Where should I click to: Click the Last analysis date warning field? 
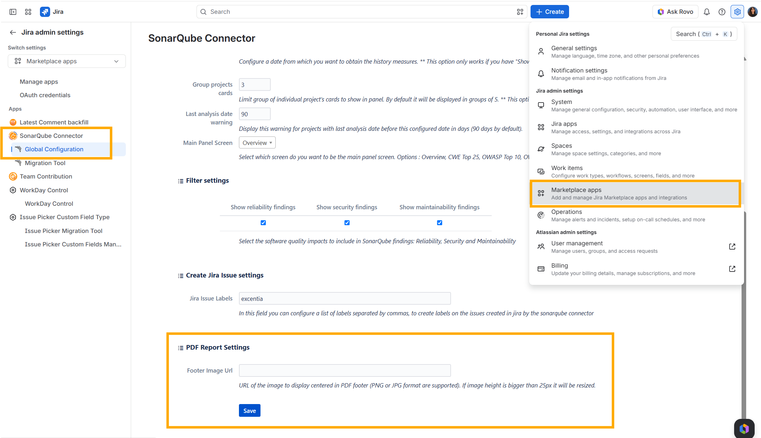(x=255, y=114)
